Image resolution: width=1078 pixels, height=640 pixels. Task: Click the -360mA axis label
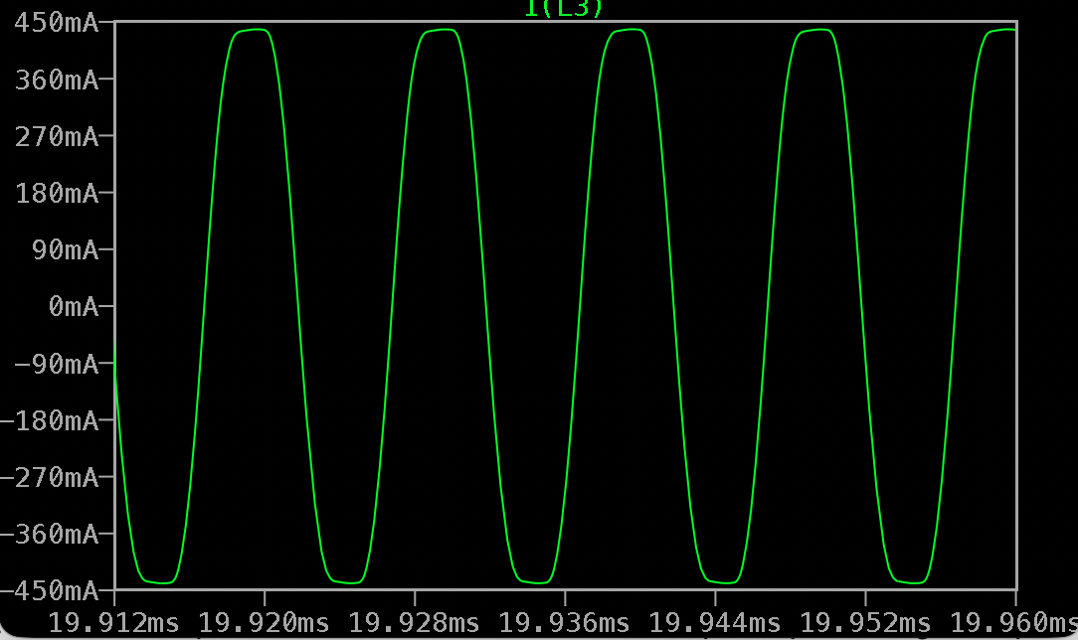50,535
